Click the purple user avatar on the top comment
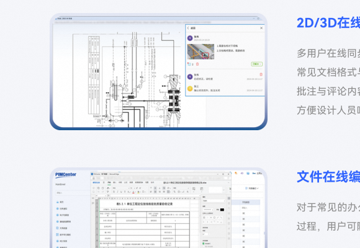Image resolution: width=360 pixels, height=248 pixels. pos(190,38)
